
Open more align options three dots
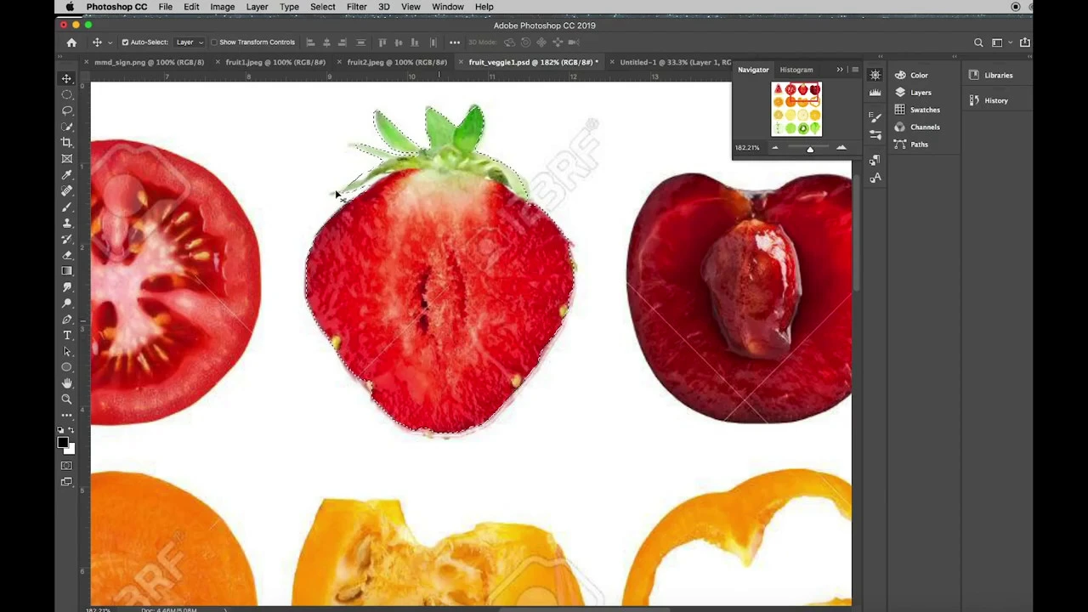tap(455, 42)
